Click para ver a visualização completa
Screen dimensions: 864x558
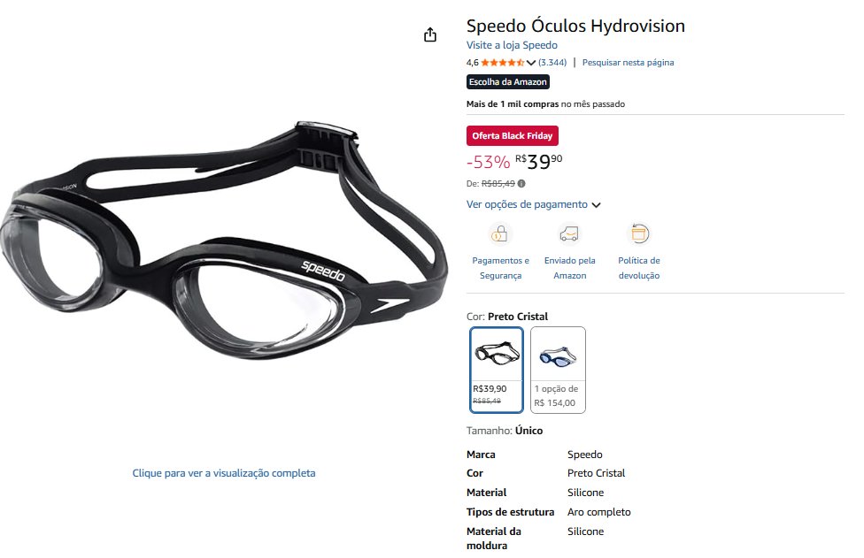pos(224,473)
